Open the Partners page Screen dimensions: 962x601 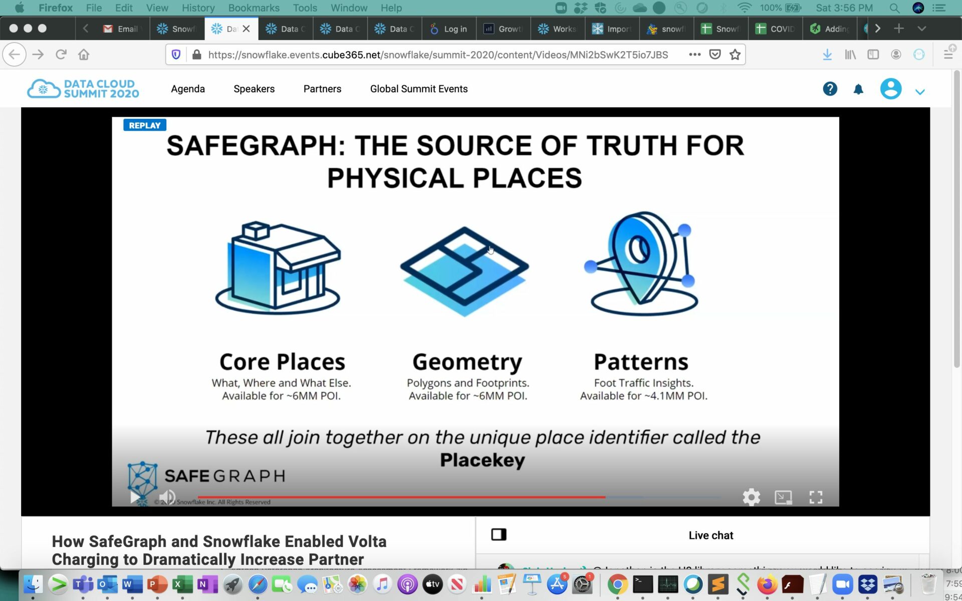322,89
